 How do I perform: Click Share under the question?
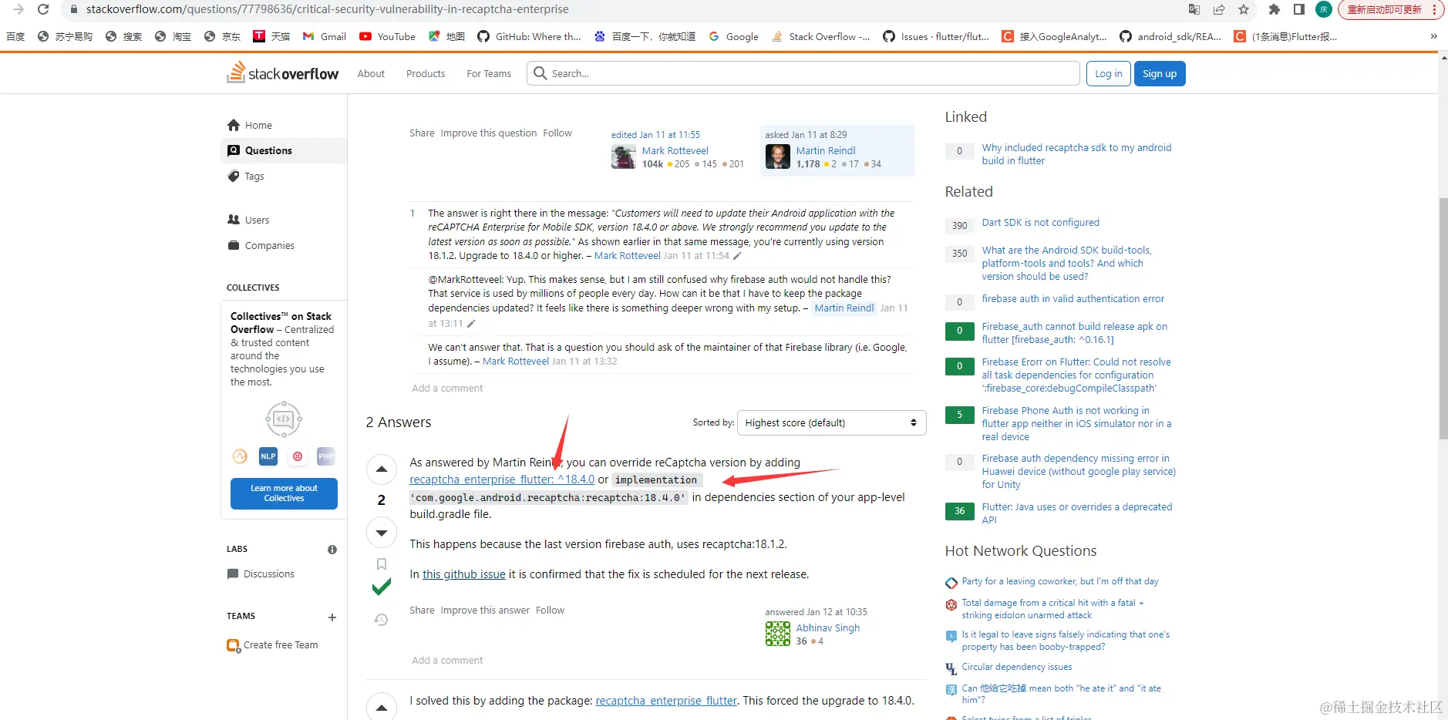click(422, 133)
